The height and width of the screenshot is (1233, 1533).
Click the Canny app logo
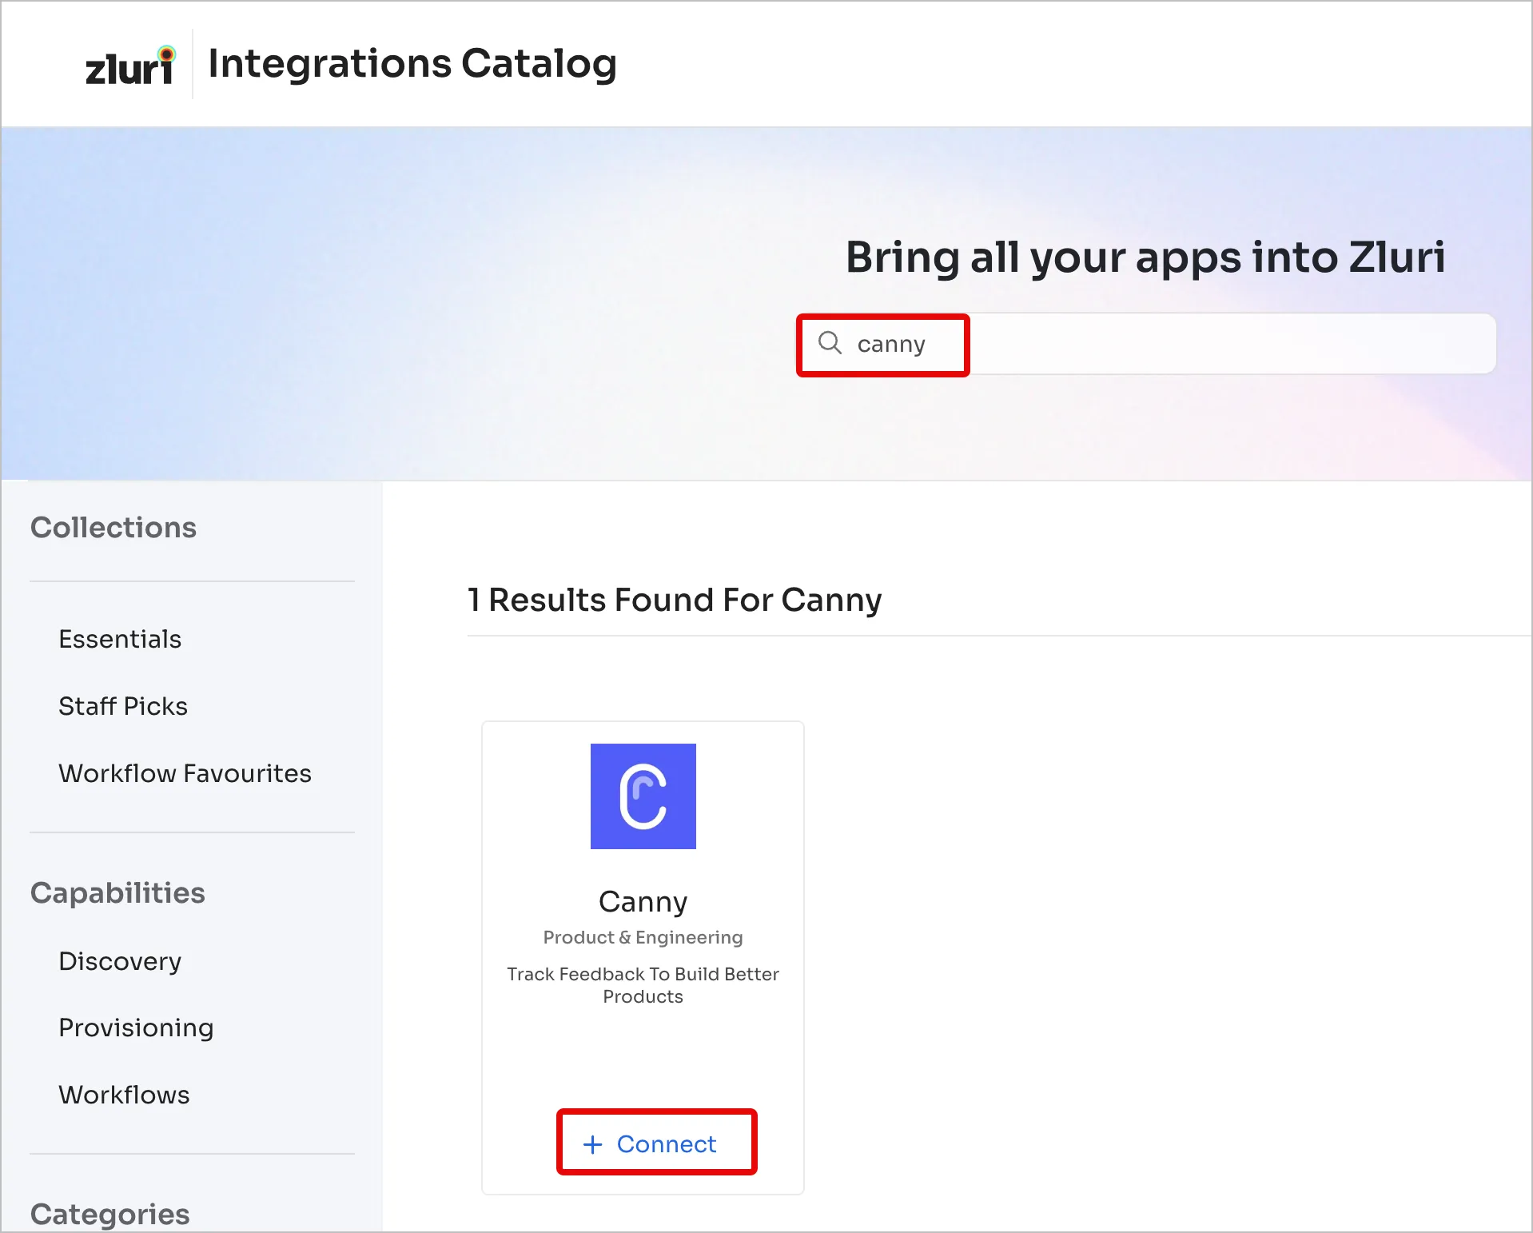[x=643, y=796]
